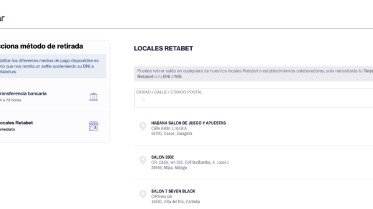Click the map pin for Salon 7 Seven Black

pyautogui.click(x=143, y=194)
